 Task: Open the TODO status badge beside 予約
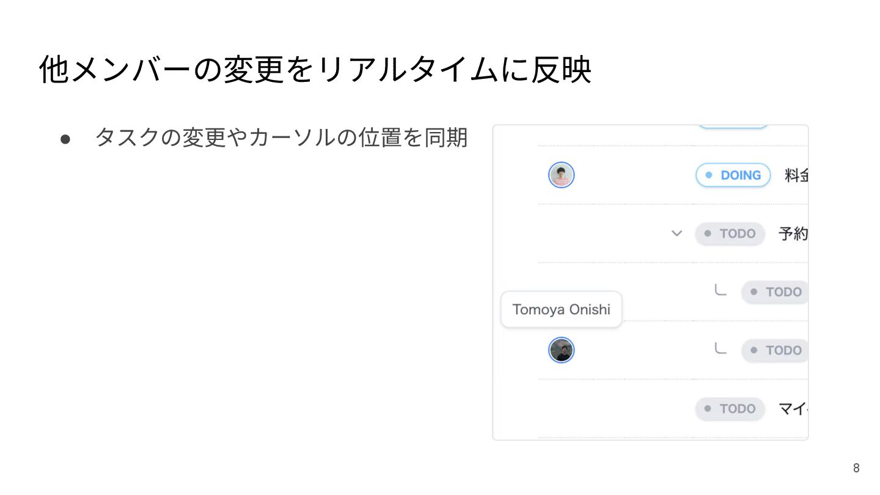[x=730, y=233]
